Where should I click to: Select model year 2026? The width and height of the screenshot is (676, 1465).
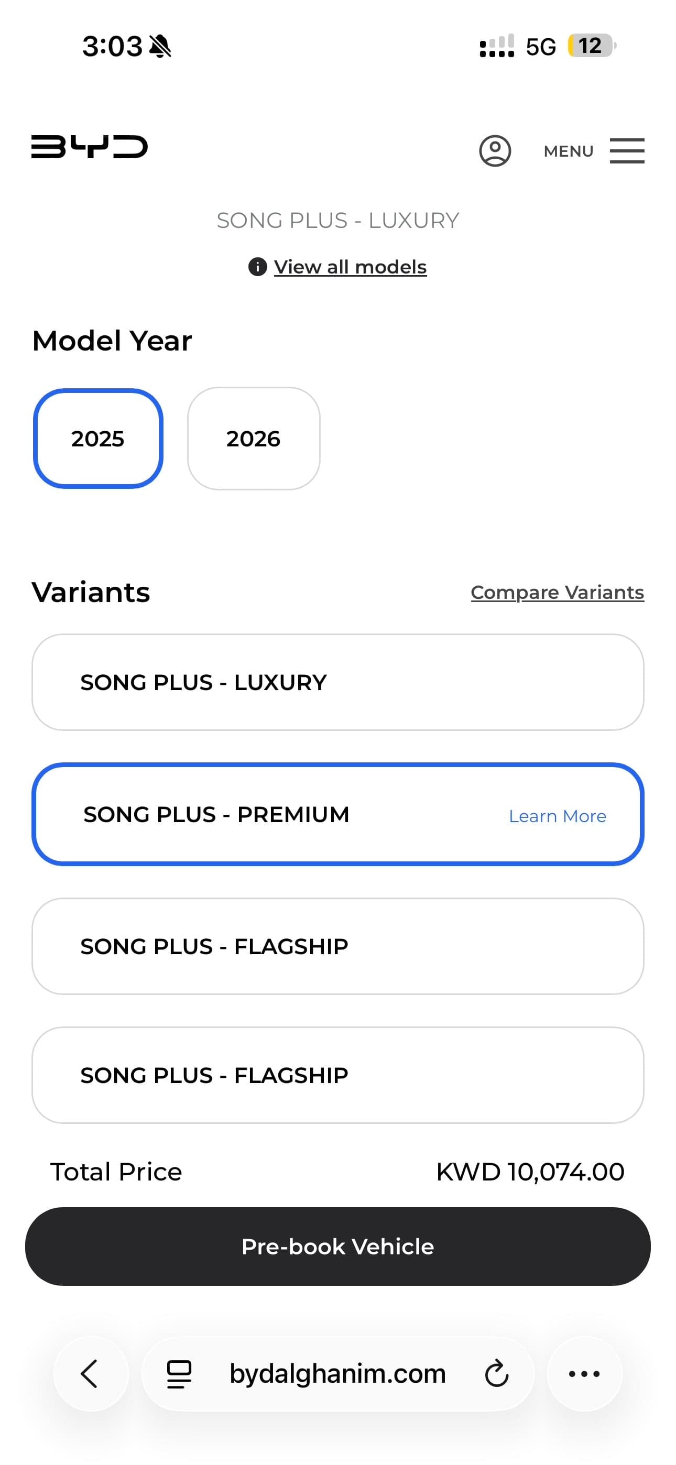(253, 439)
